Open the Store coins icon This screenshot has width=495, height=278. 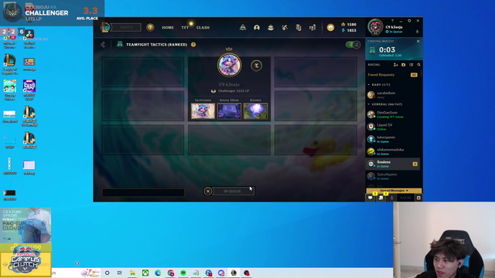click(312, 28)
